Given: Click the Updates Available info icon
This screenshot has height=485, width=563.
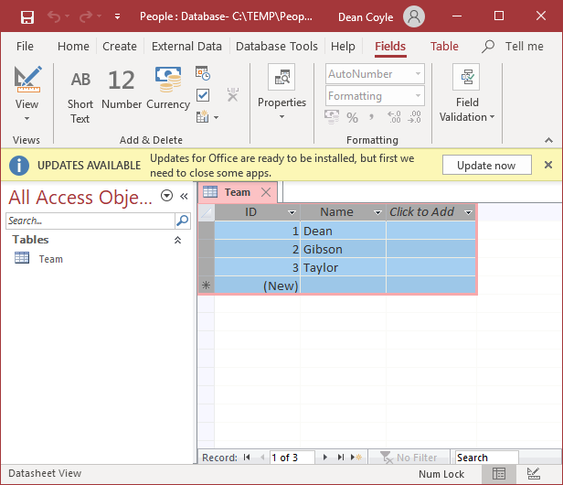Looking at the screenshot, I should [x=19, y=166].
